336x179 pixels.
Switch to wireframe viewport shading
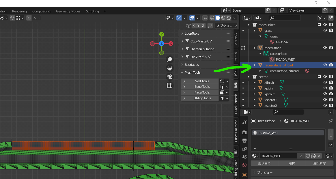(x=212, y=18)
